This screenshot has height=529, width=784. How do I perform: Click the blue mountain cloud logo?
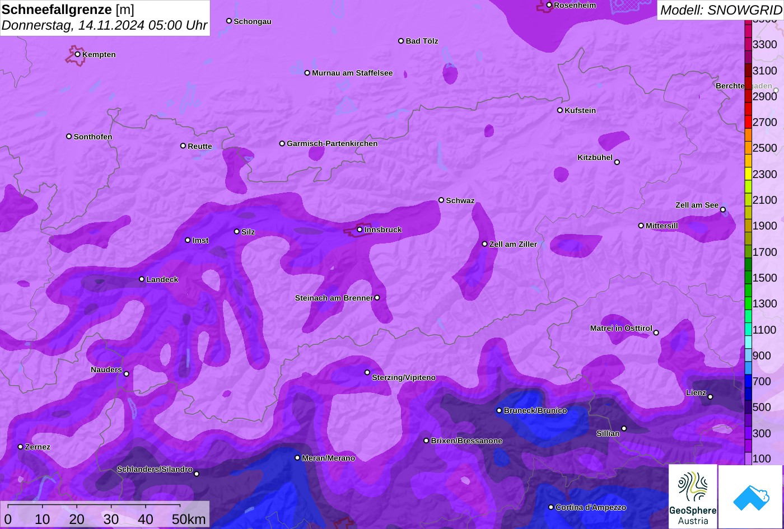[x=750, y=496]
